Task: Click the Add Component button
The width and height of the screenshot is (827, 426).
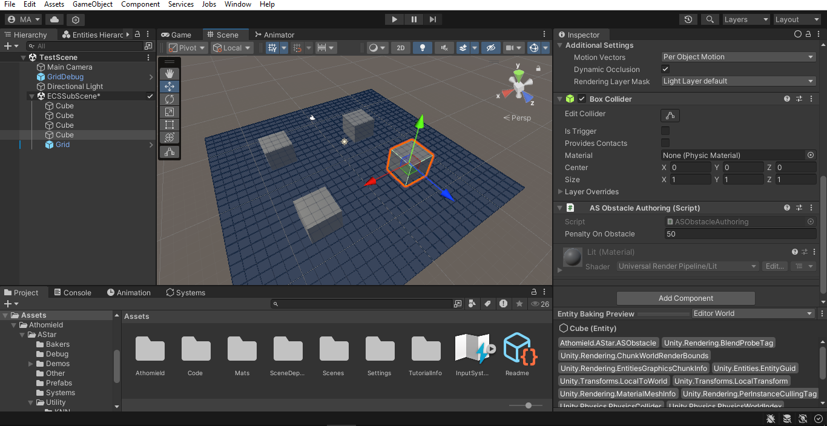Action: point(685,298)
